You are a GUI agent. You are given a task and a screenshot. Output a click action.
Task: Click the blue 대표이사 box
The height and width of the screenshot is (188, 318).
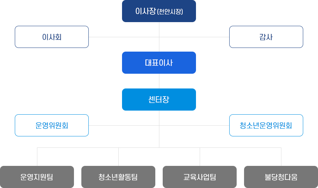click(x=159, y=63)
